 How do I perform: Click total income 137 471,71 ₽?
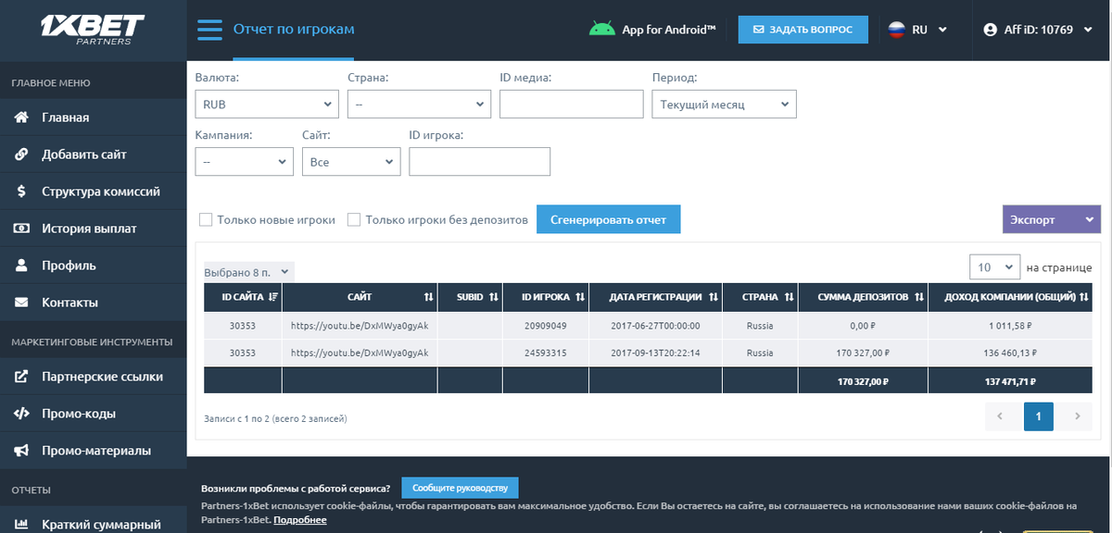pyautogui.click(x=1009, y=381)
